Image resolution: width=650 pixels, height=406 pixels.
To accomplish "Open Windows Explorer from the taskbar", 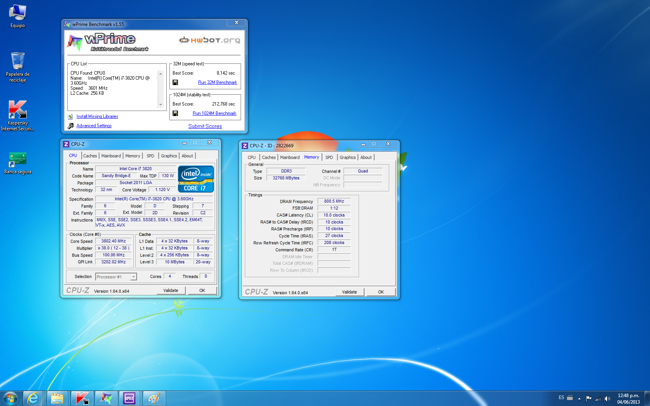I will click(57, 398).
